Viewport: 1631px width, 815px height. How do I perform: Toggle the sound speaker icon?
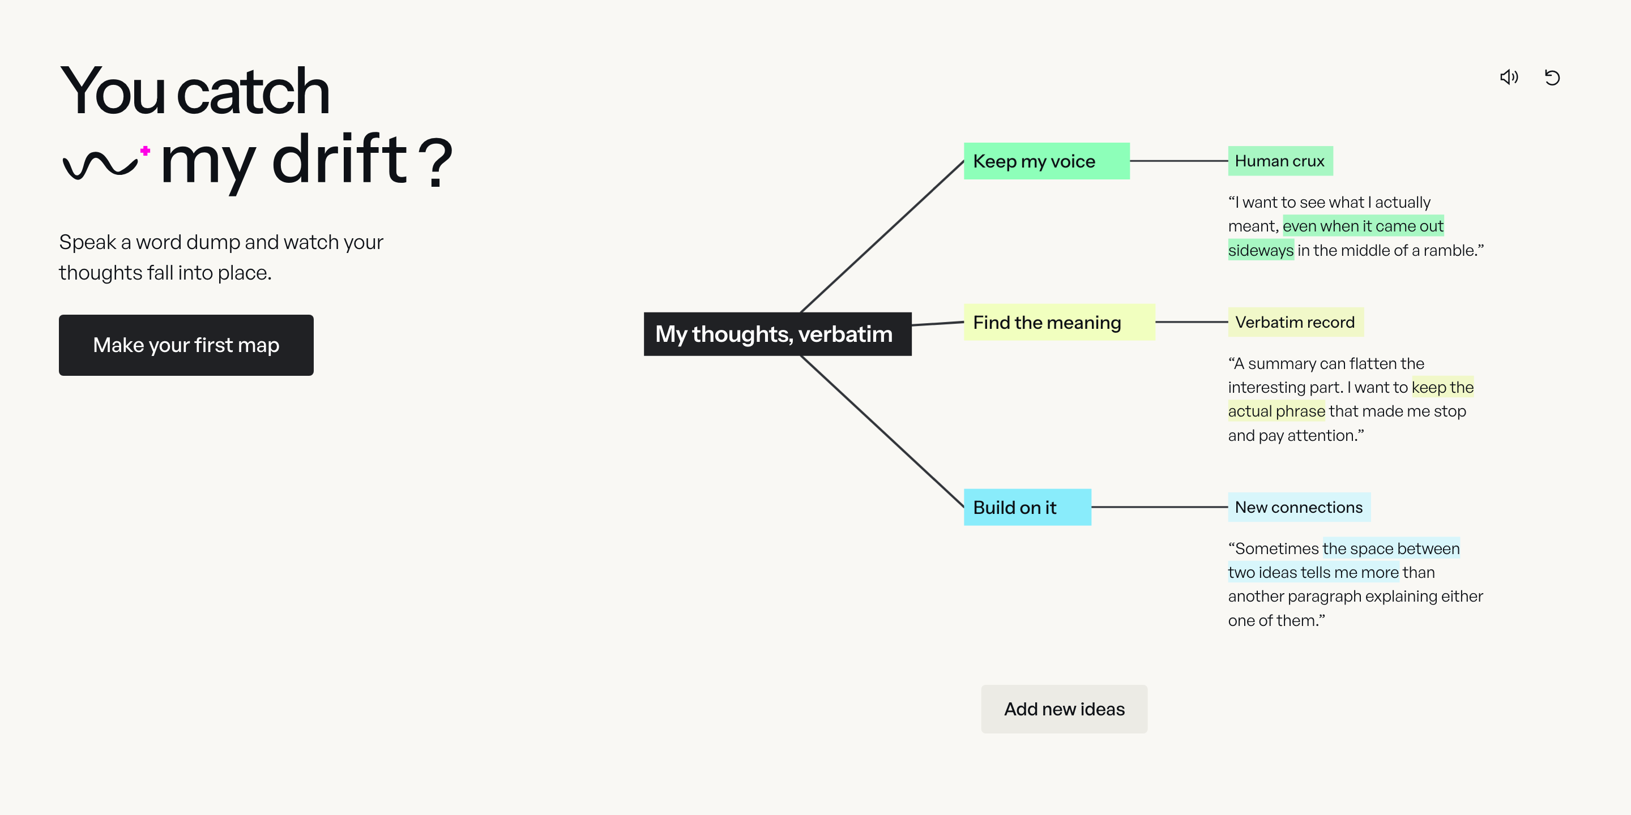pos(1509,77)
